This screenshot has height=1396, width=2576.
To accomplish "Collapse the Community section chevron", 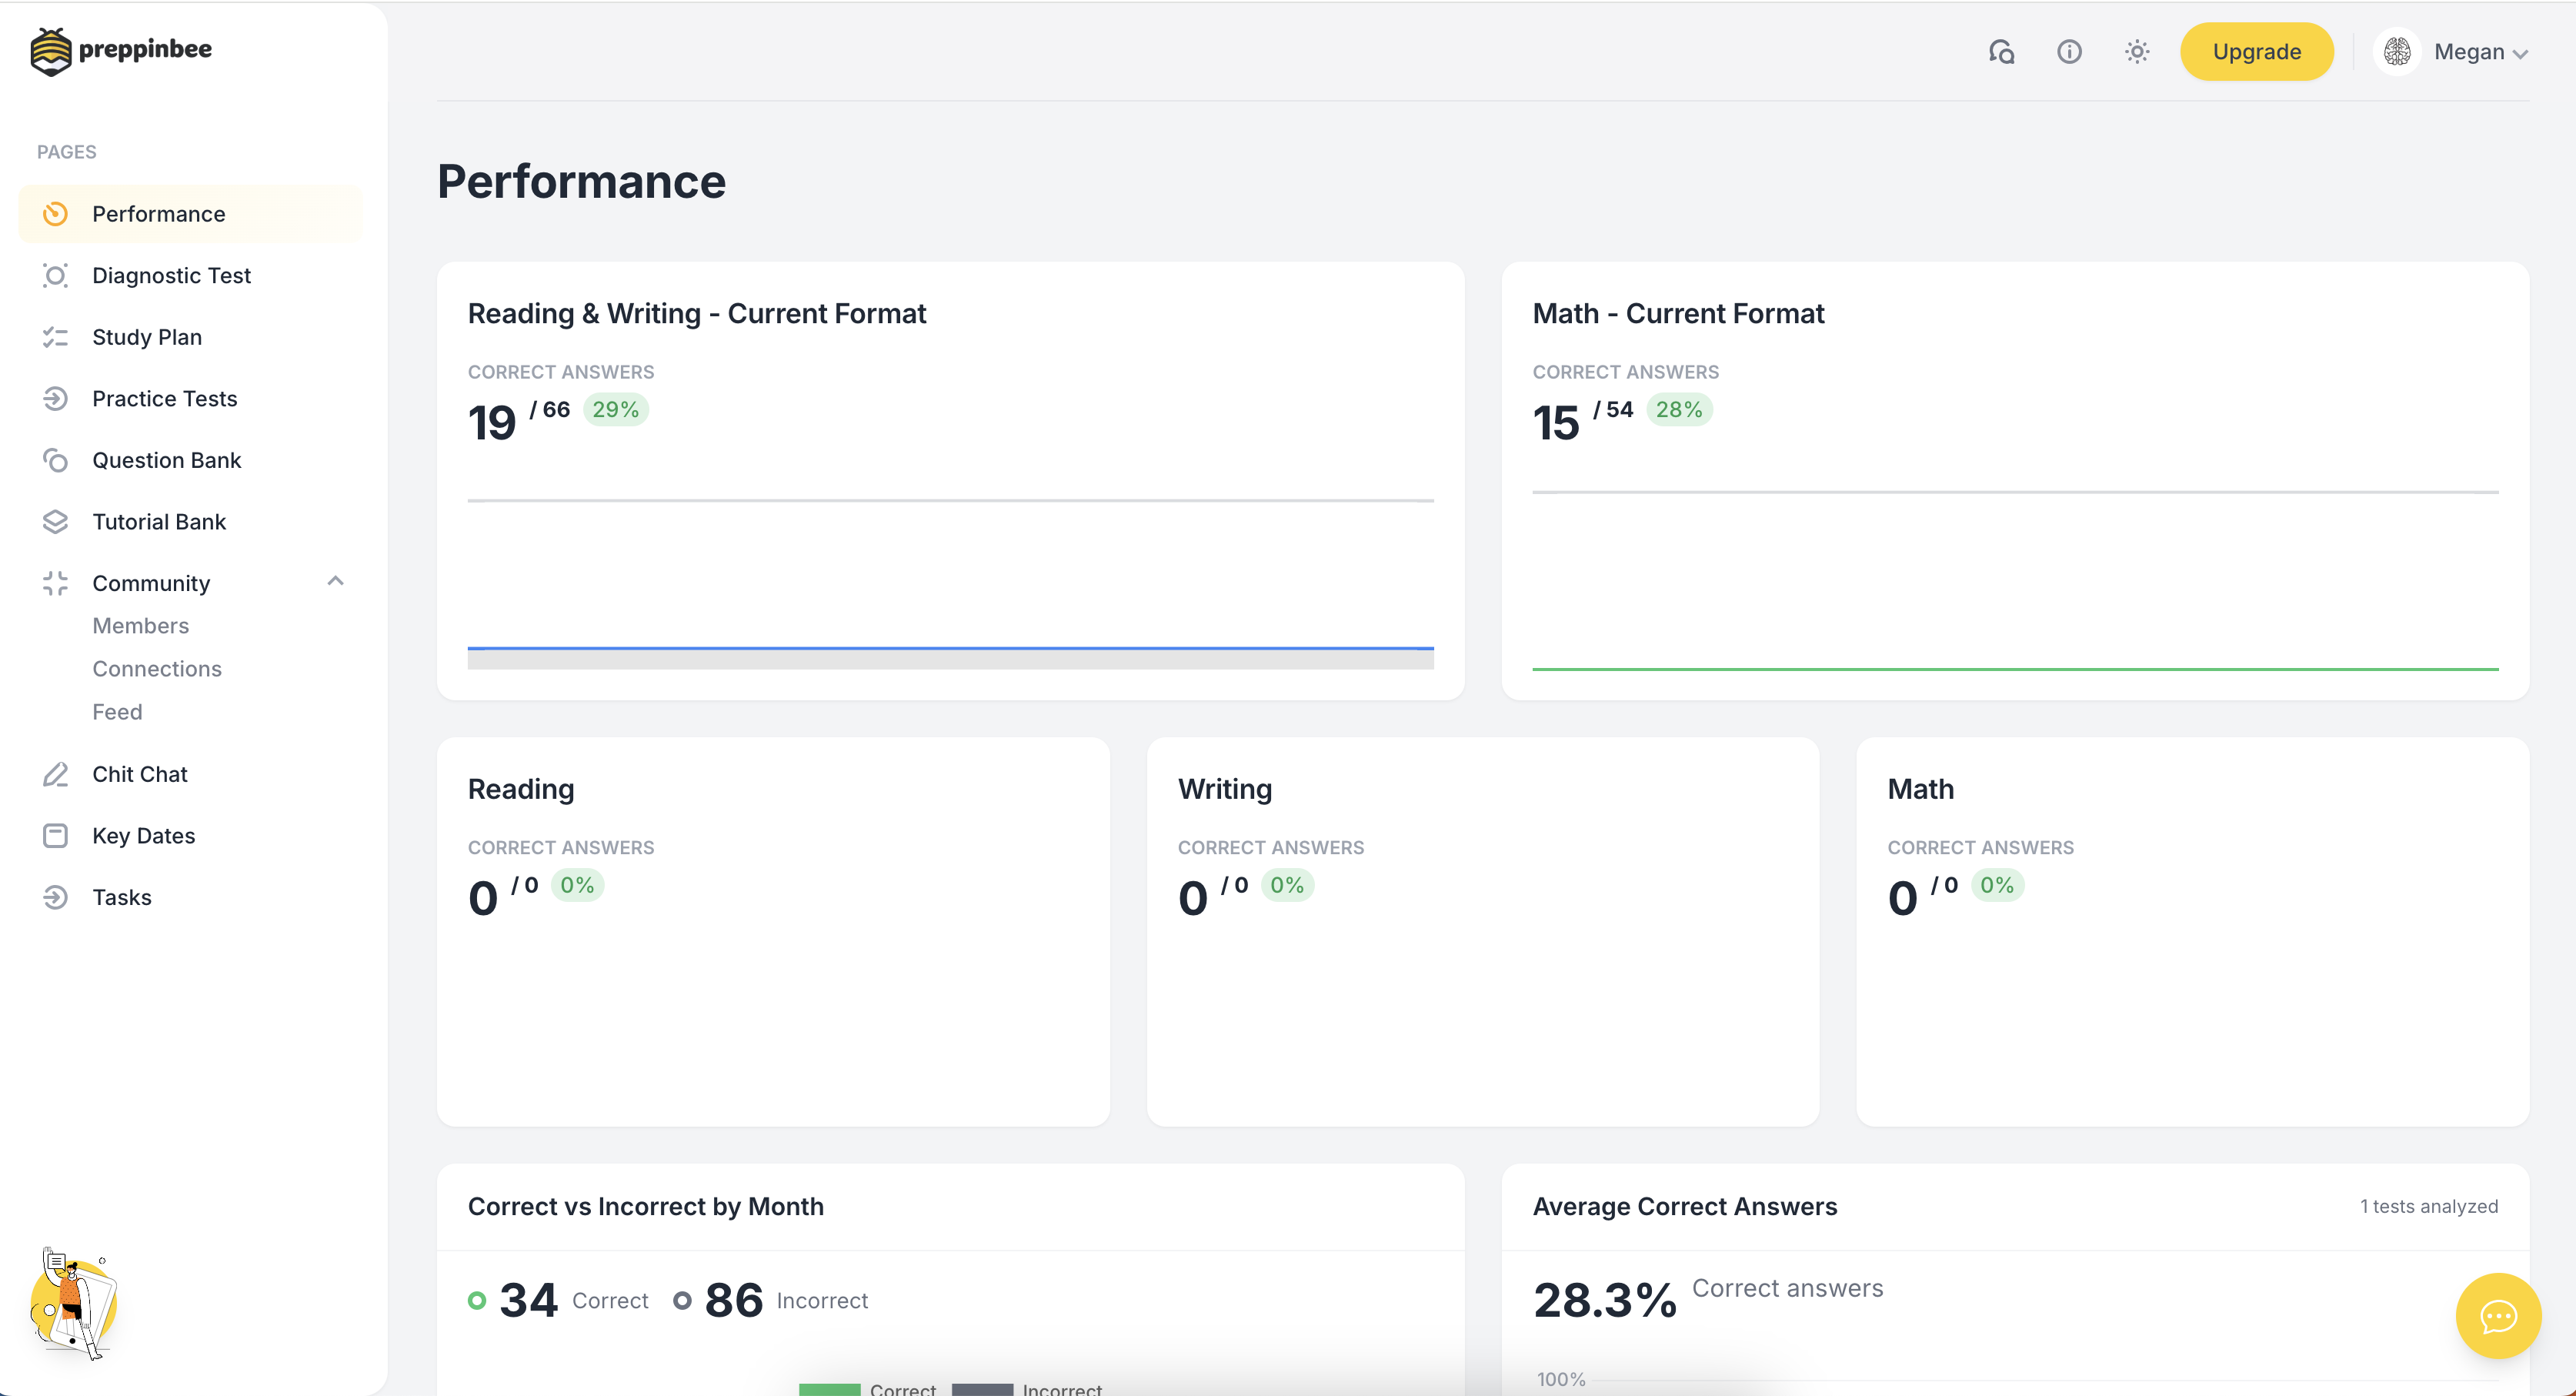I will [336, 581].
